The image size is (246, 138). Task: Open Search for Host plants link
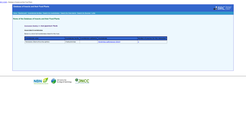(x=68, y=13)
